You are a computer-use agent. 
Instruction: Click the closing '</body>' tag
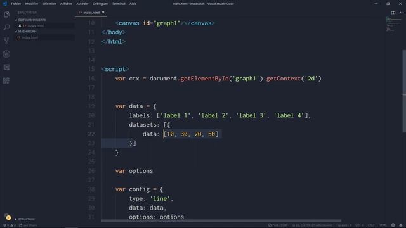pyautogui.click(x=114, y=32)
